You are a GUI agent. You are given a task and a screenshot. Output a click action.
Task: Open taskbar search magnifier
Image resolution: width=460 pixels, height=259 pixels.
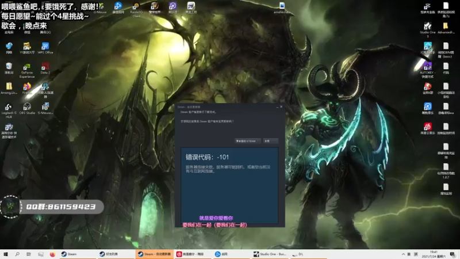(17, 254)
